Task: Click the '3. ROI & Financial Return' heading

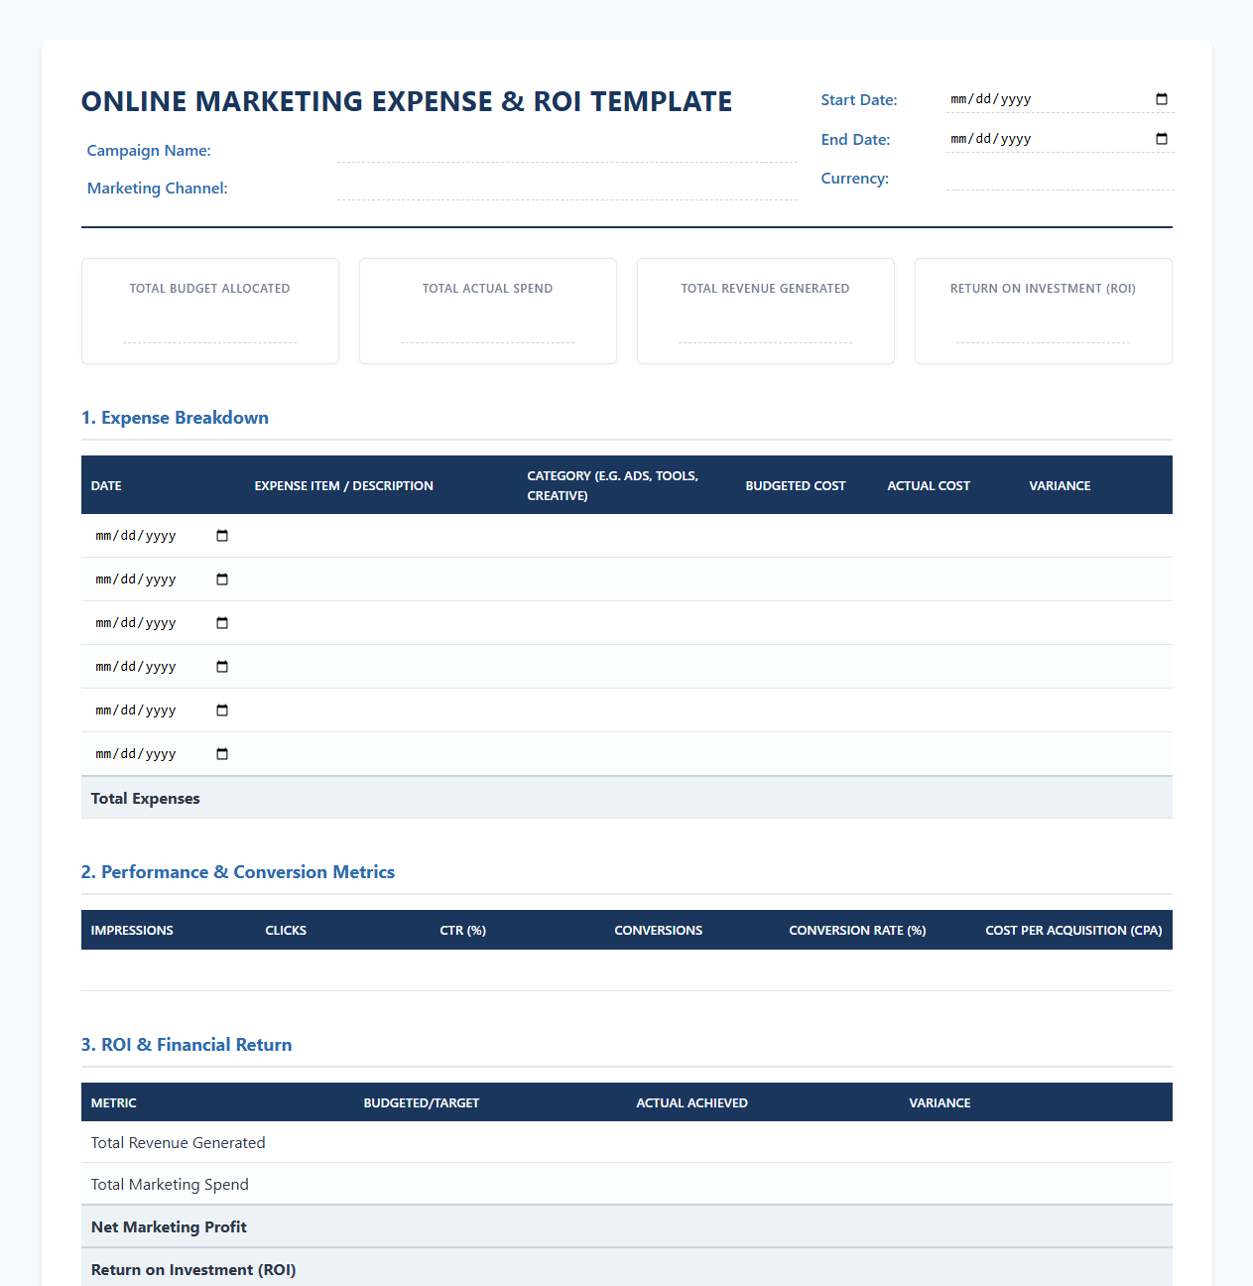Action: pos(187,1045)
